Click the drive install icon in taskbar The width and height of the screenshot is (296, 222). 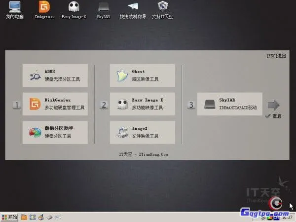(41, 217)
